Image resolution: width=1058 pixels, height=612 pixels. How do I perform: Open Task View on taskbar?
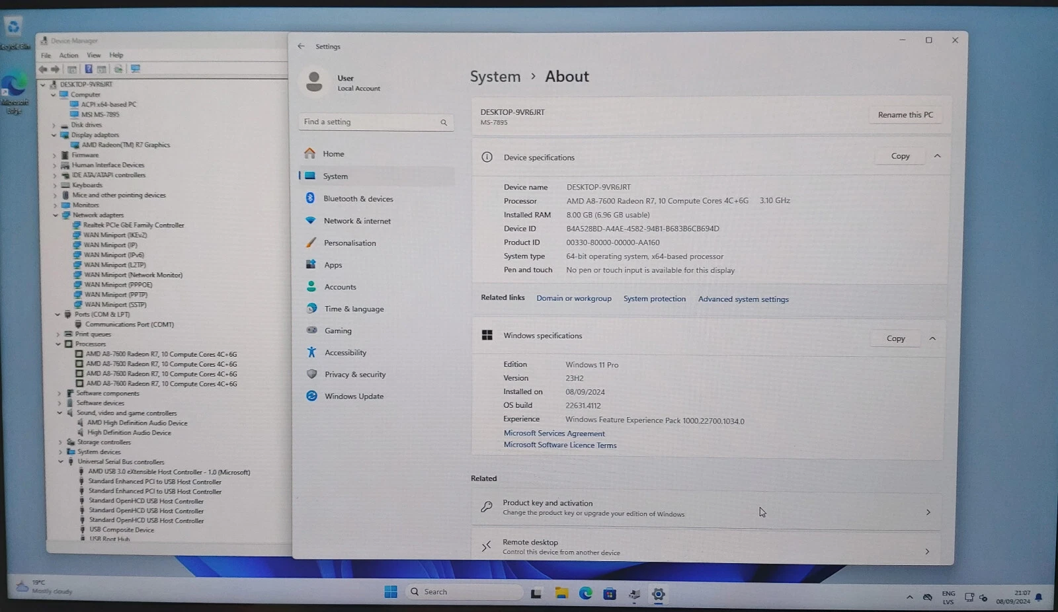[x=536, y=593]
